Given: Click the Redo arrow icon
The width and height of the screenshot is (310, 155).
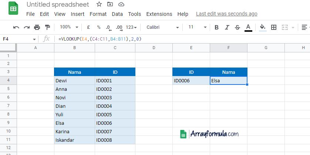Looking at the screenshot, I should [26, 27].
